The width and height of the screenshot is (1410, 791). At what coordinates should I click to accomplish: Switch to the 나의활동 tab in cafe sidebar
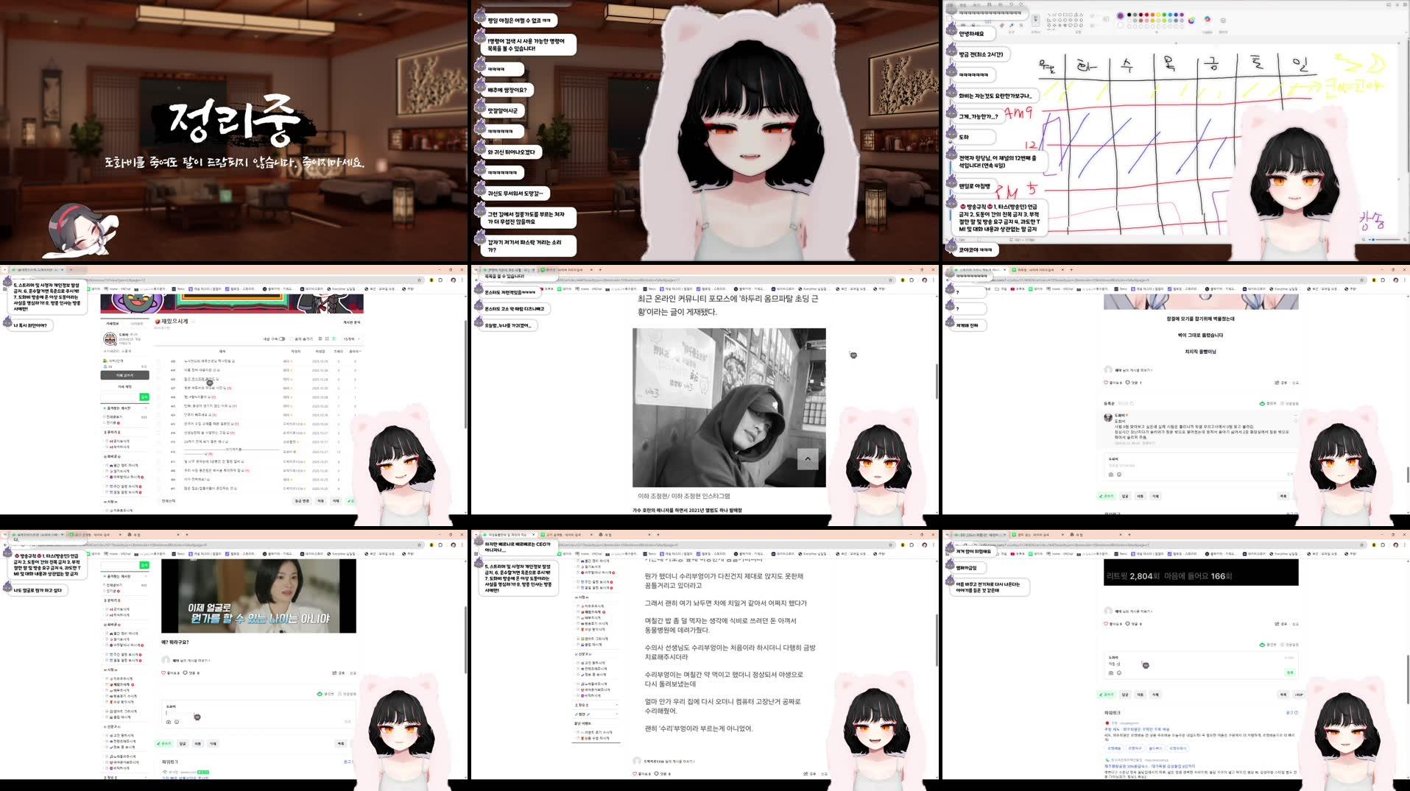click(x=136, y=324)
